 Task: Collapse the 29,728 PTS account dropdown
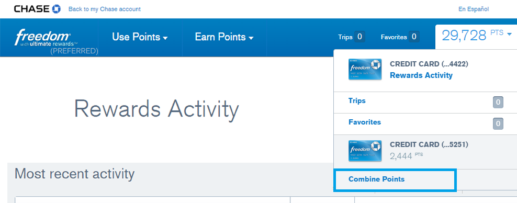[476, 35]
